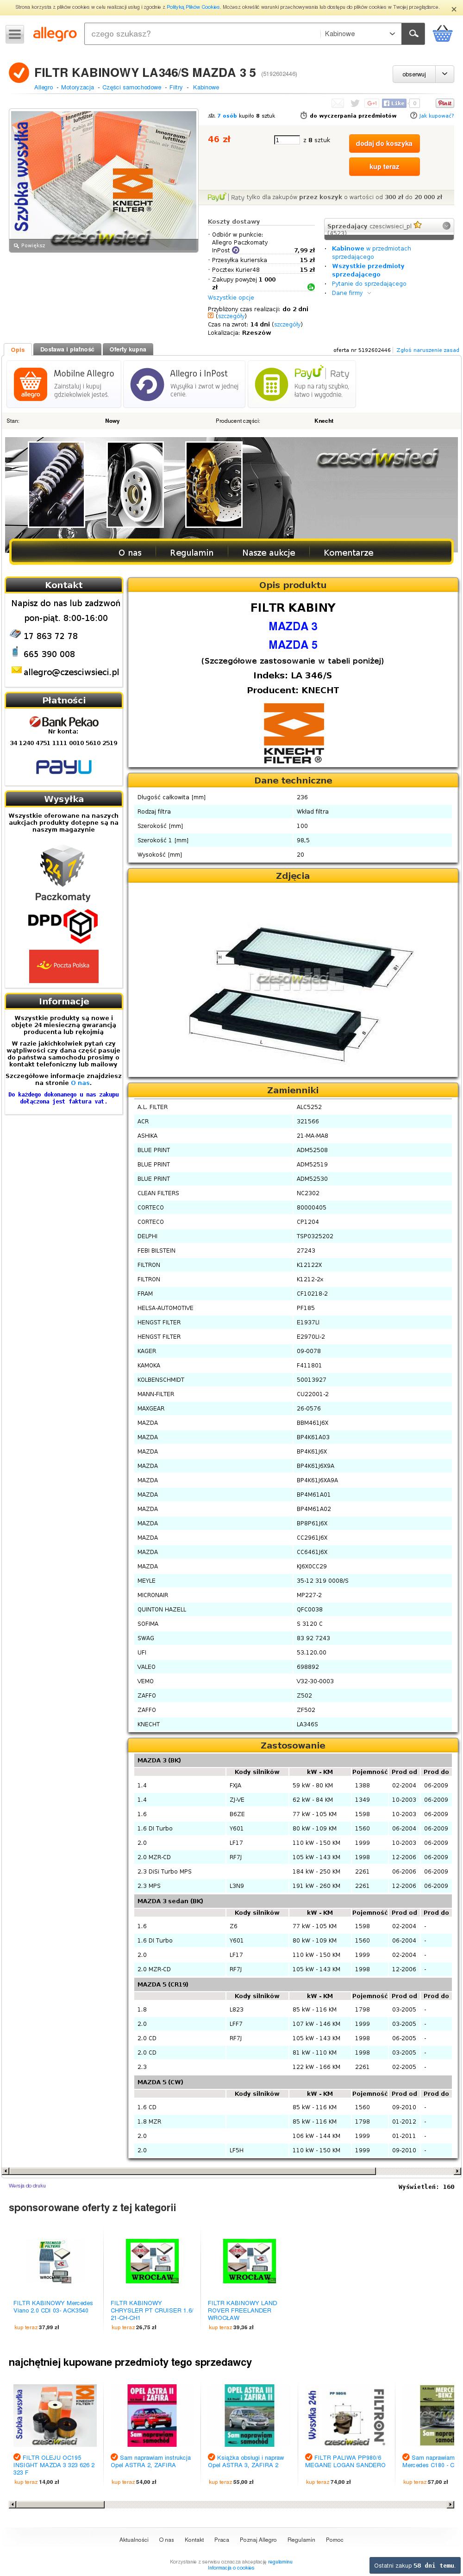The image size is (463, 2576).
Task: Click the Allegro i InPost return icon
Action: [x=147, y=384]
